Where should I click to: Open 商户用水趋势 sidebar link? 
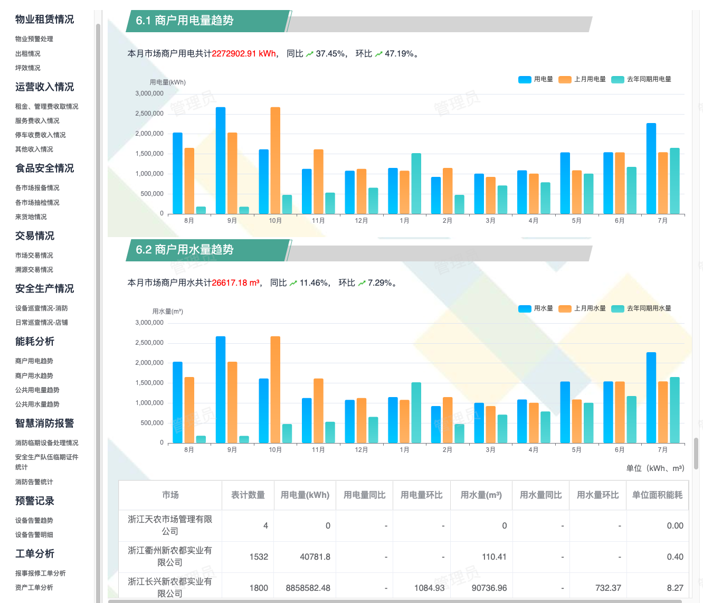tap(34, 376)
